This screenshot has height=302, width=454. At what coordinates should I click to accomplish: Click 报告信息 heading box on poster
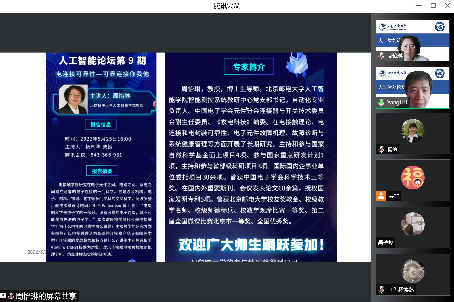(x=101, y=124)
